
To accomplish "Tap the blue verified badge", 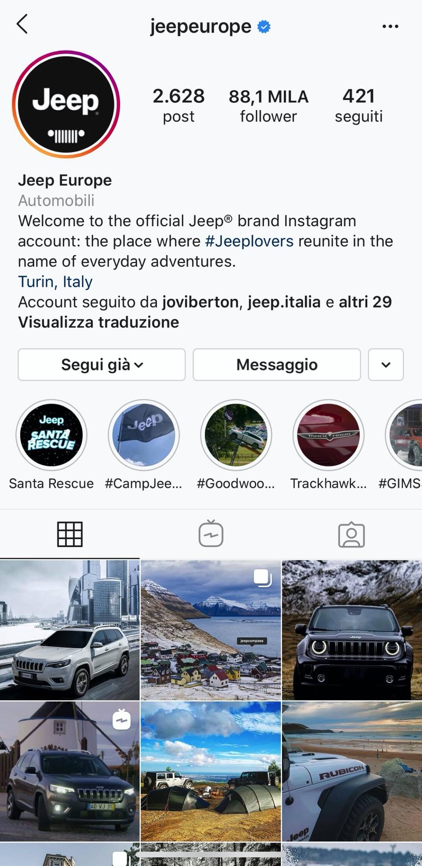I will 264,27.
